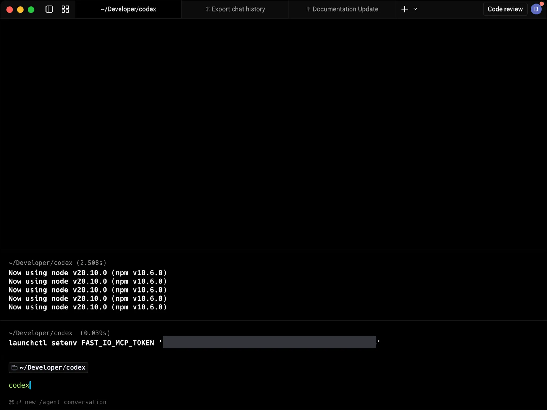Expand the chevron beside the plus button
This screenshot has height=410, width=547.
coord(415,9)
